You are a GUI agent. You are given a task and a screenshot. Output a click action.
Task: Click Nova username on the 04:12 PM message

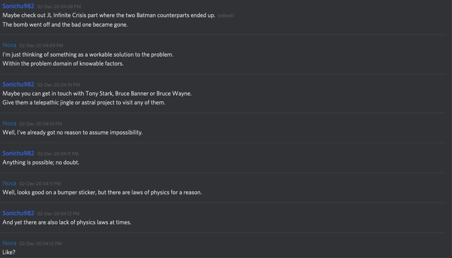click(9, 243)
